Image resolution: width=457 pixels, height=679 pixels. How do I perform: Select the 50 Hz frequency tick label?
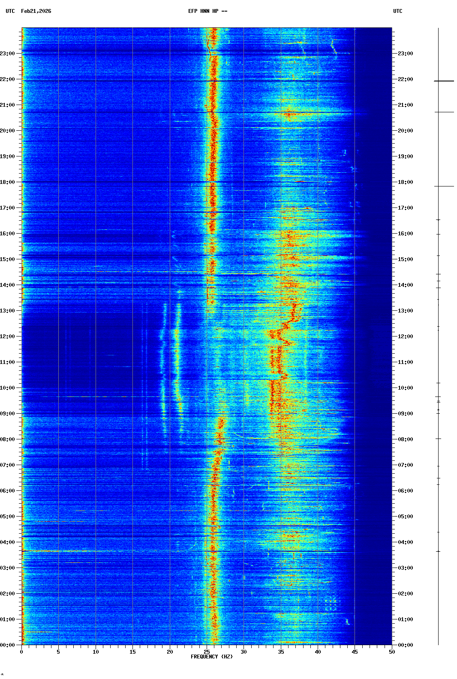[x=391, y=652]
